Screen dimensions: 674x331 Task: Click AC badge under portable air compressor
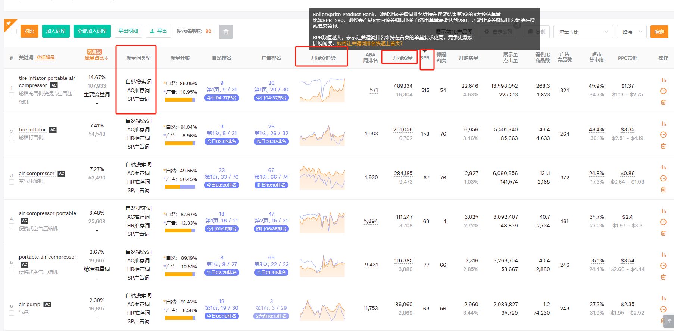[x=25, y=265]
